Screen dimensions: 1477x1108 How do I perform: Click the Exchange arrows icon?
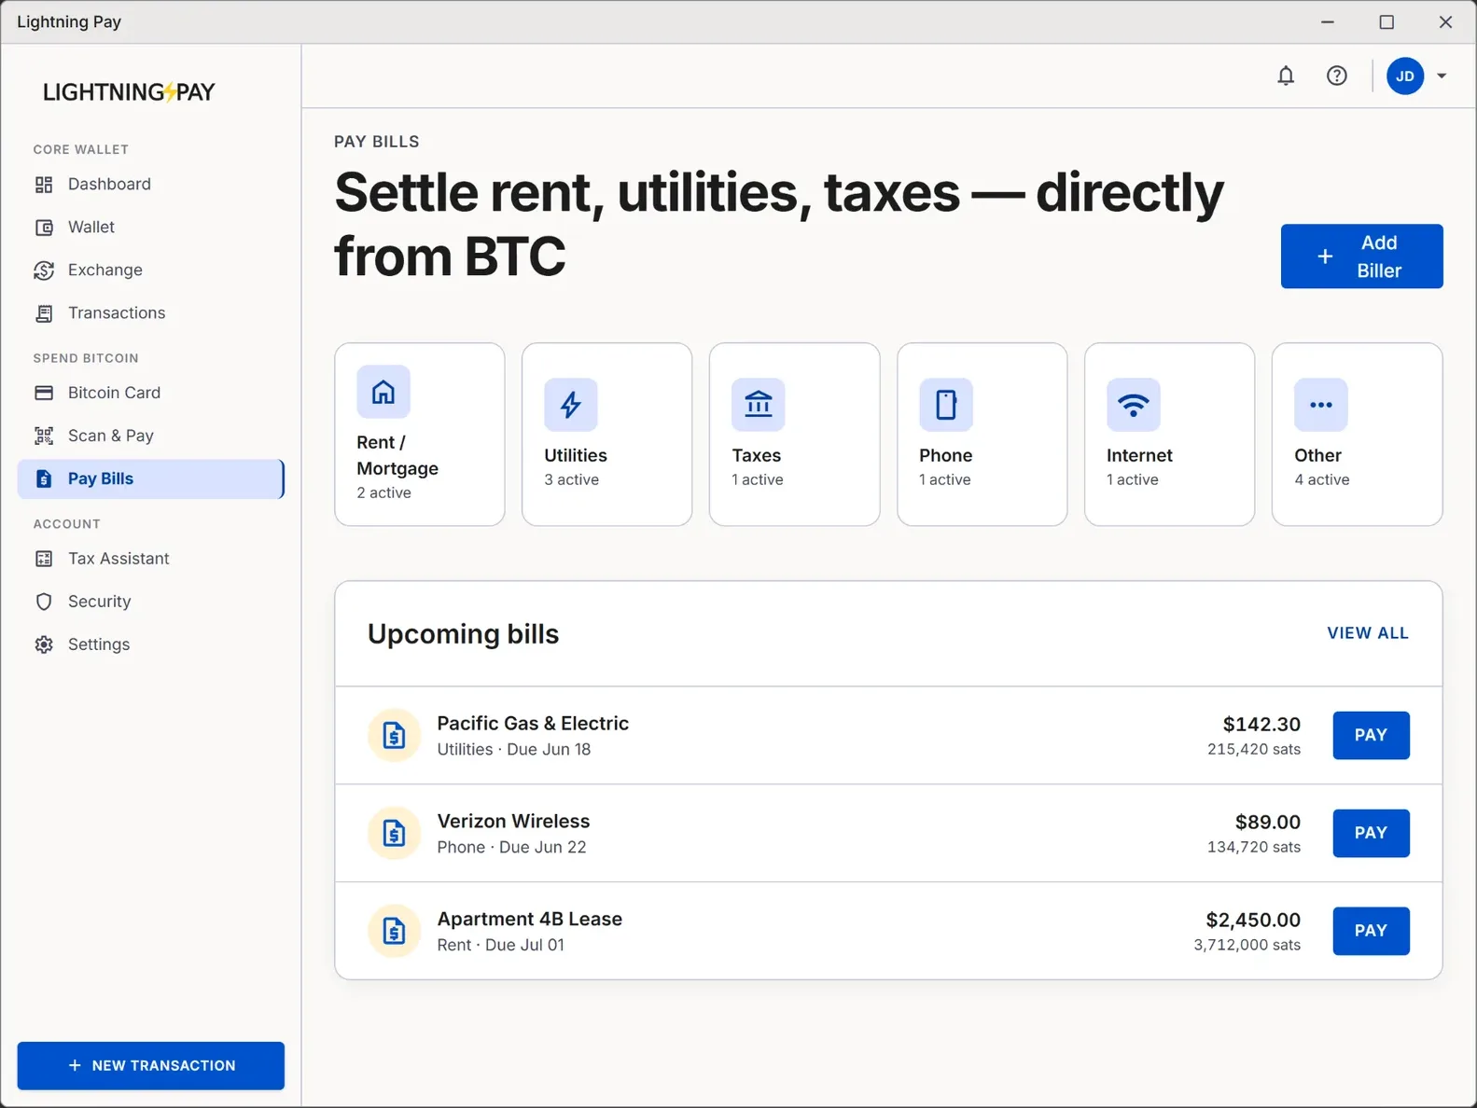(44, 270)
